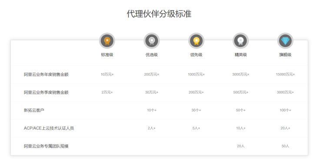
Task: Click the row label 阿里云业务年度销售金额
Action: (46, 74)
